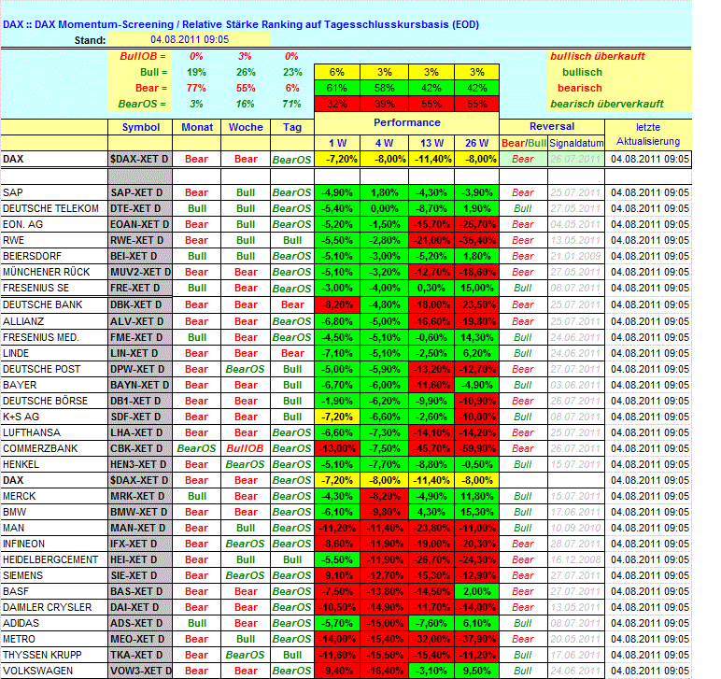Click BMW's 9,80% 4 W performance cell
721x679 pixels.
tap(385, 512)
